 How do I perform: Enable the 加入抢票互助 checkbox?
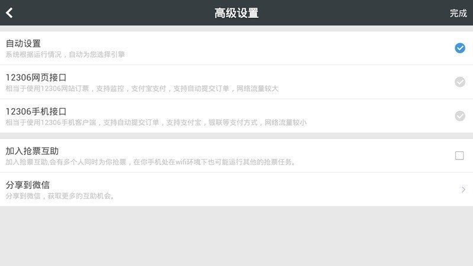[459, 155]
